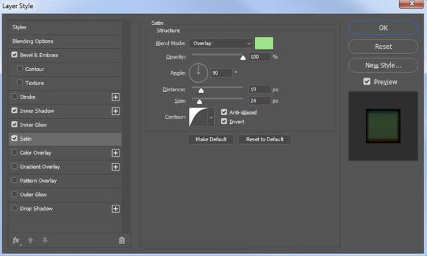Enable the Stroke checkbox
427x256 pixels.
point(15,97)
